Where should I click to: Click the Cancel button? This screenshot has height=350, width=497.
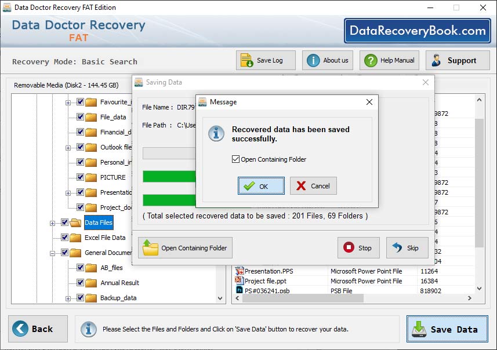coord(313,186)
